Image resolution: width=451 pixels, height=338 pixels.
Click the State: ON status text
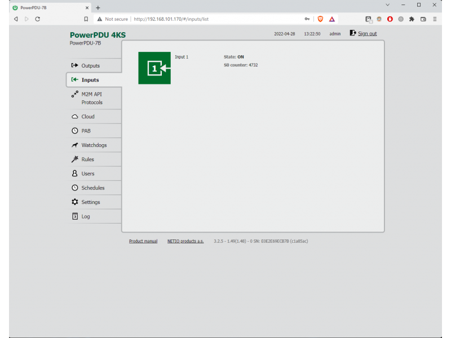pos(233,57)
